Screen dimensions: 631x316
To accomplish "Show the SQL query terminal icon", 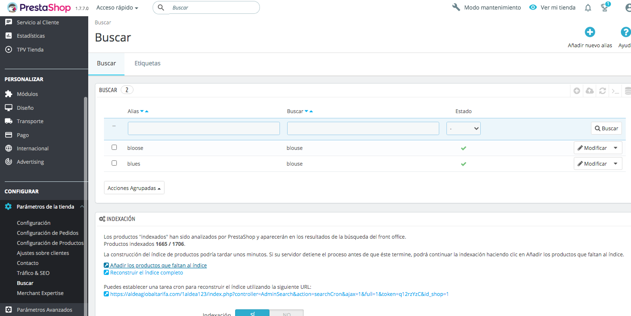I will coord(615,90).
